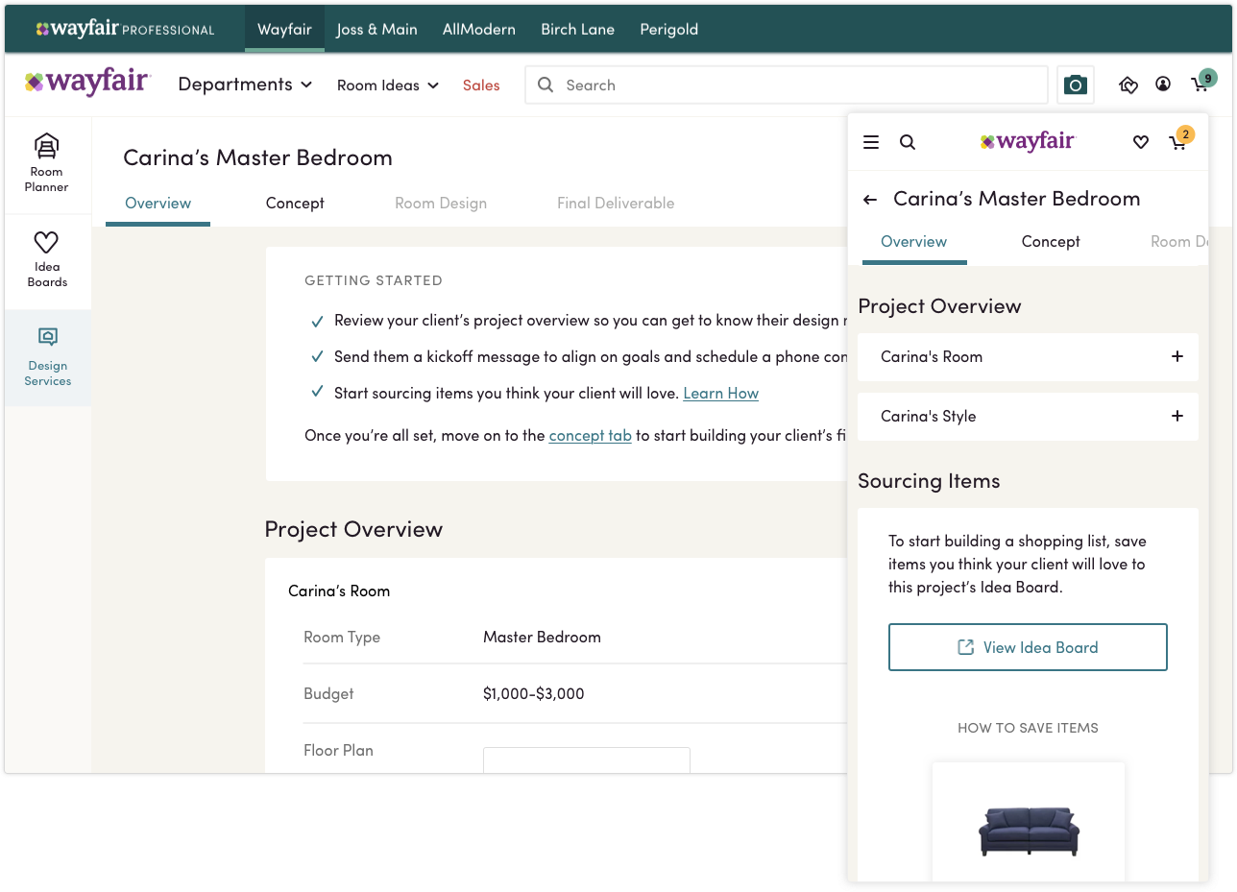Image resolution: width=1237 pixels, height=892 pixels.
Task: Click the kickoff message checklist item
Action: tap(578, 357)
